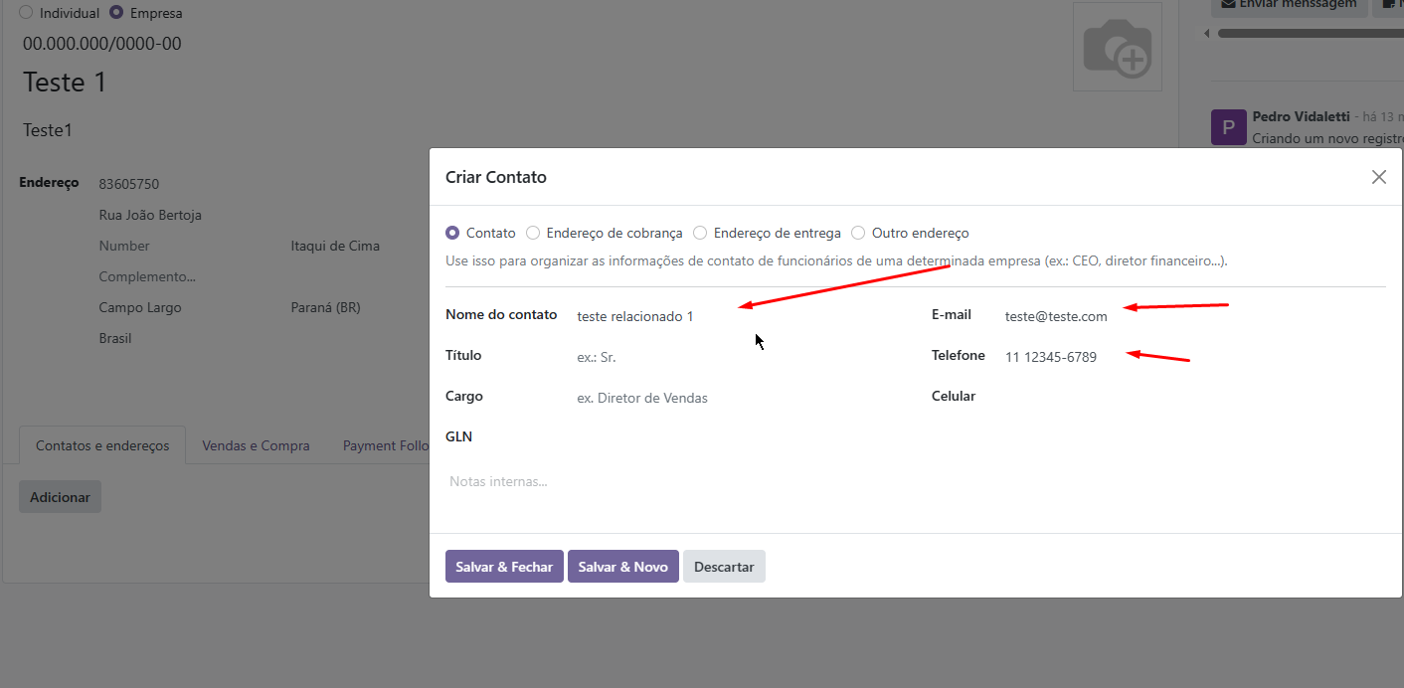Edit the Telefone field
This screenshot has height=688, width=1404.
[1193, 357]
